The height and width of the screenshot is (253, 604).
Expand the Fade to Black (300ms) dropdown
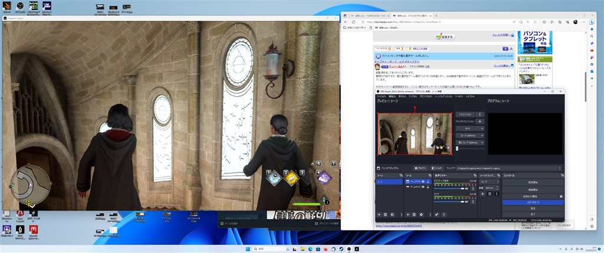(470, 143)
